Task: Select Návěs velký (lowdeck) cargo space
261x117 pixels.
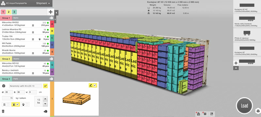Action: coord(247,21)
